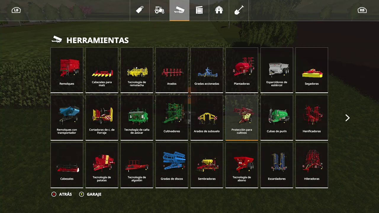This screenshot has height=213, width=379.
Task: Open the sales tag tab icon
Action: click(x=140, y=10)
